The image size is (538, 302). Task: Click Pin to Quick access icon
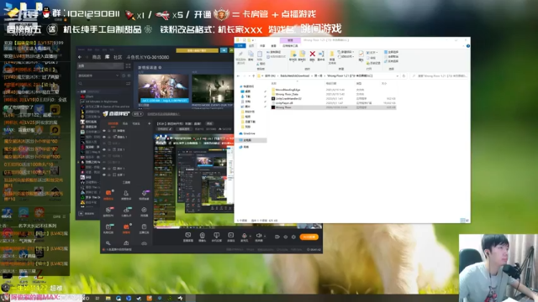pyautogui.click(x=240, y=55)
